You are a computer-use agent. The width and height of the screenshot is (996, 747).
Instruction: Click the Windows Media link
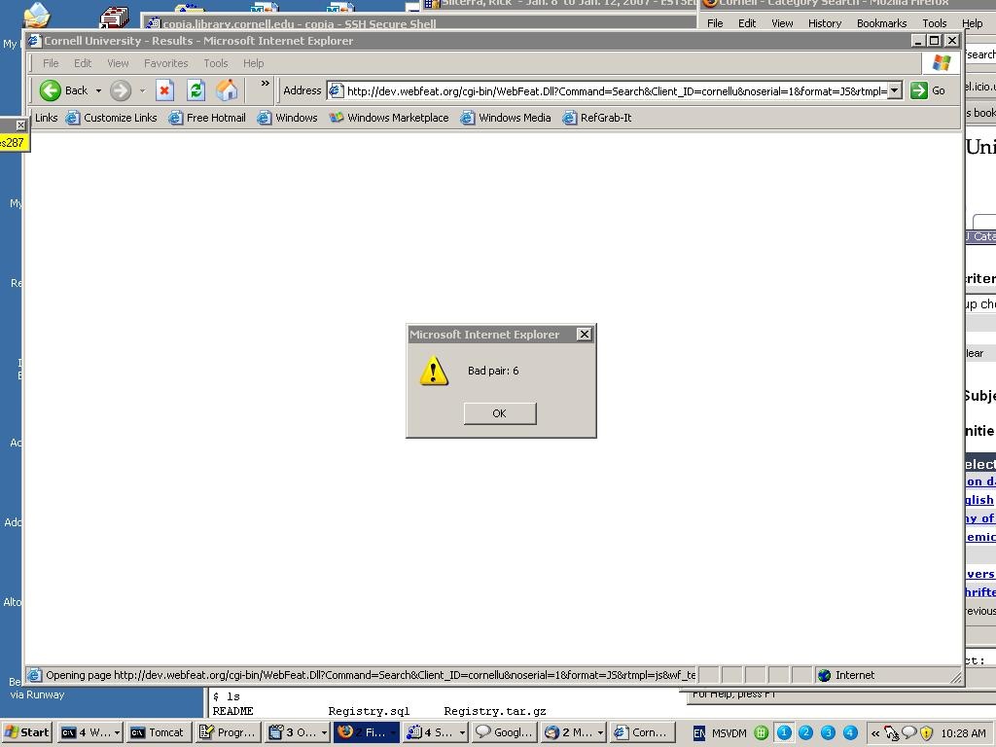pos(506,118)
